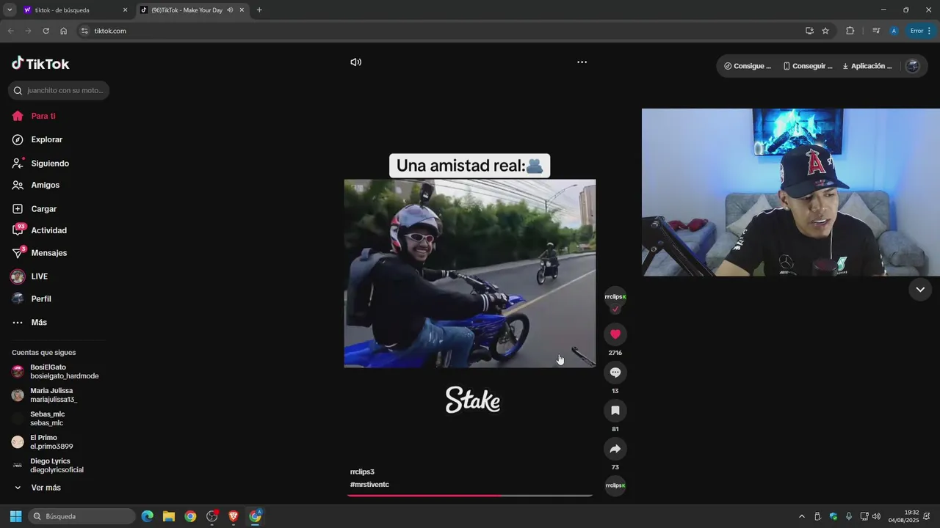Screen dimensions: 940x528
Task: Open the Chrome media control icon
Action: (x=876, y=31)
